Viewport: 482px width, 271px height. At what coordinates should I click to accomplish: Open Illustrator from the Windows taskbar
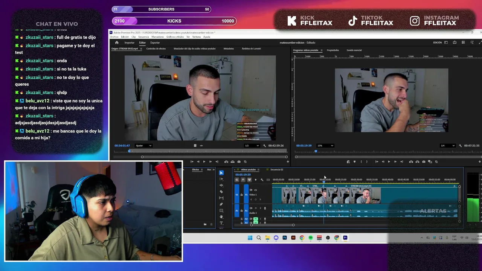tap(293, 238)
